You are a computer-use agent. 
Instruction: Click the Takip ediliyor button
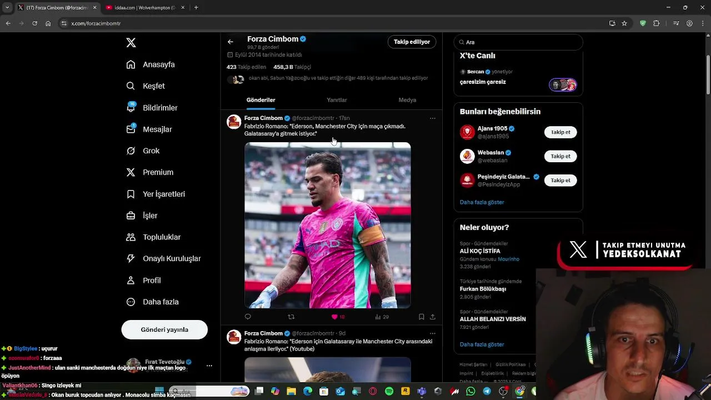(x=412, y=42)
